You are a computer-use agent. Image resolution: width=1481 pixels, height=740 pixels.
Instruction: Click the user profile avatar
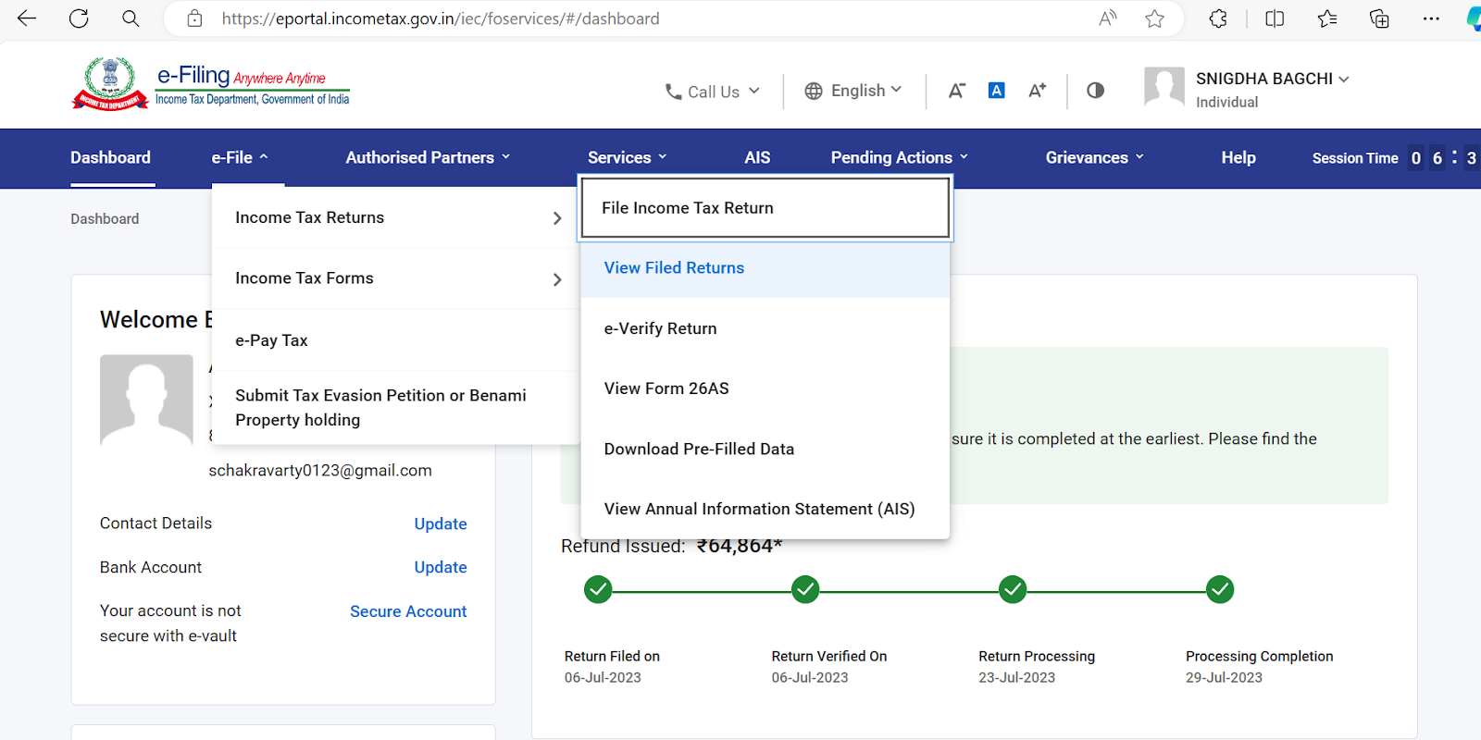(1164, 87)
